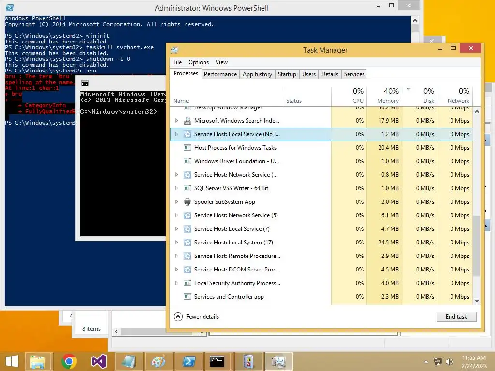Screen dimensions: 495x371
Task: Show hidden tray icons arrow
Action: point(426,362)
